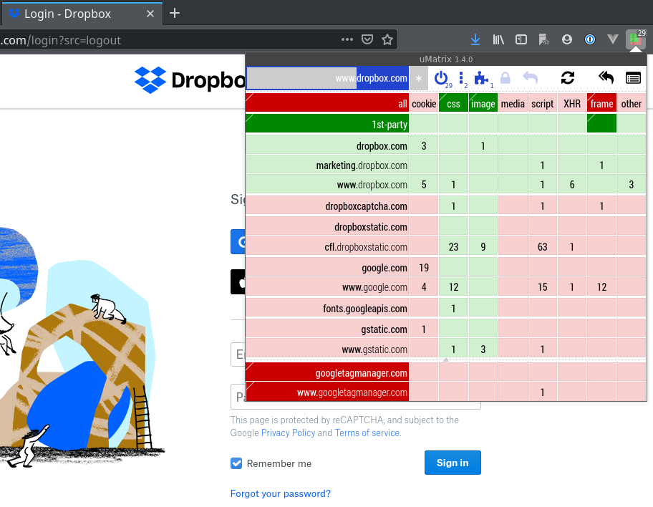This screenshot has width=653, height=507.
Task: Open the Terms of service link
Action: click(x=367, y=433)
